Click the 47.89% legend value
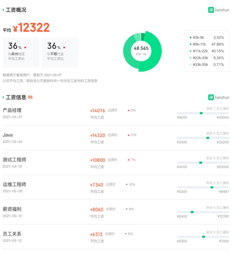Screen dimensions: 235x255 tap(218, 44)
